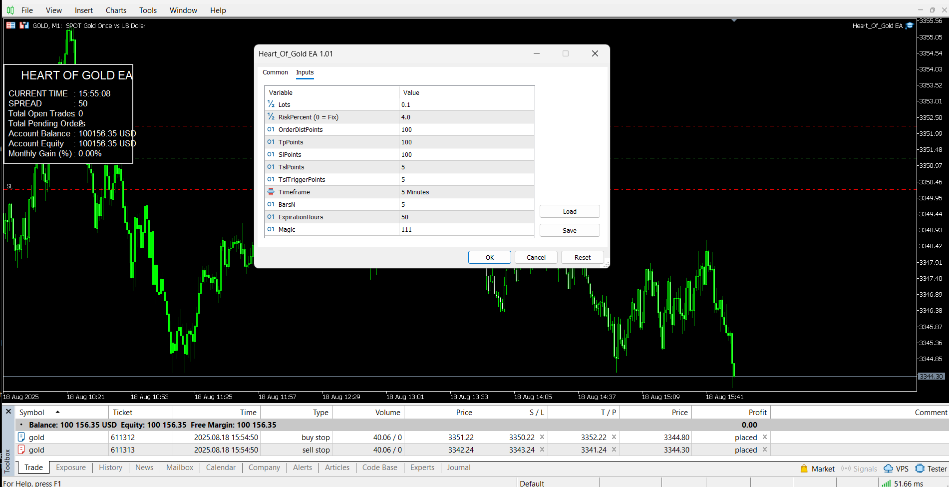Edit the Lots value 0.1

tap(467, 104)
